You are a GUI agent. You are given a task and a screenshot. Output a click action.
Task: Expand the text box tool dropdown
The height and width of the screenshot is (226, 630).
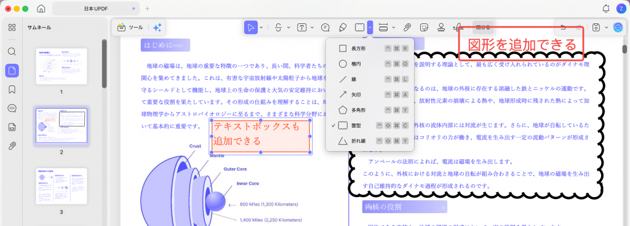pos(312,27)
